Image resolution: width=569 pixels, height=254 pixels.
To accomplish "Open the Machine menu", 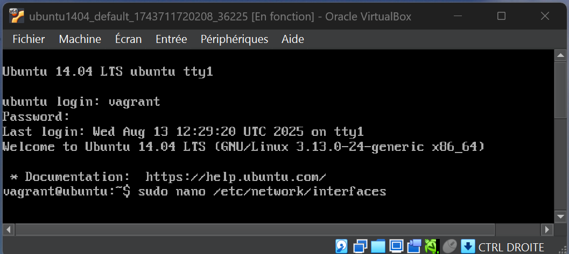I will click(80, 39).
